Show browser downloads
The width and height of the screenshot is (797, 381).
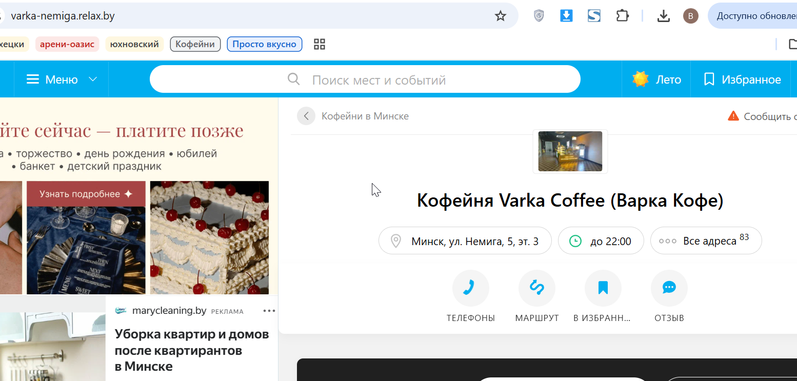[664, 16]
